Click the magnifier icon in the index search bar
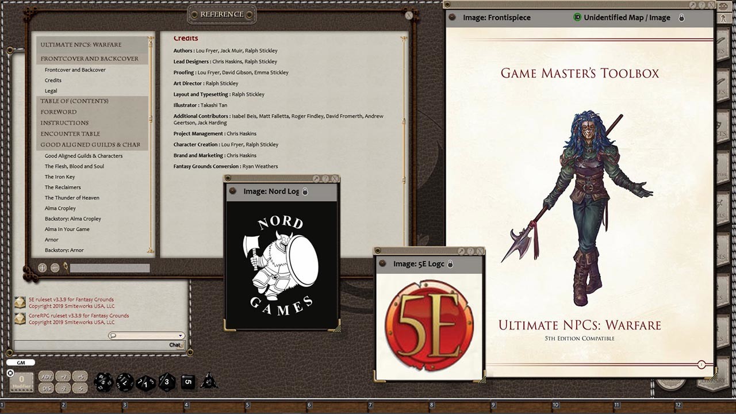 click(65, 268)
